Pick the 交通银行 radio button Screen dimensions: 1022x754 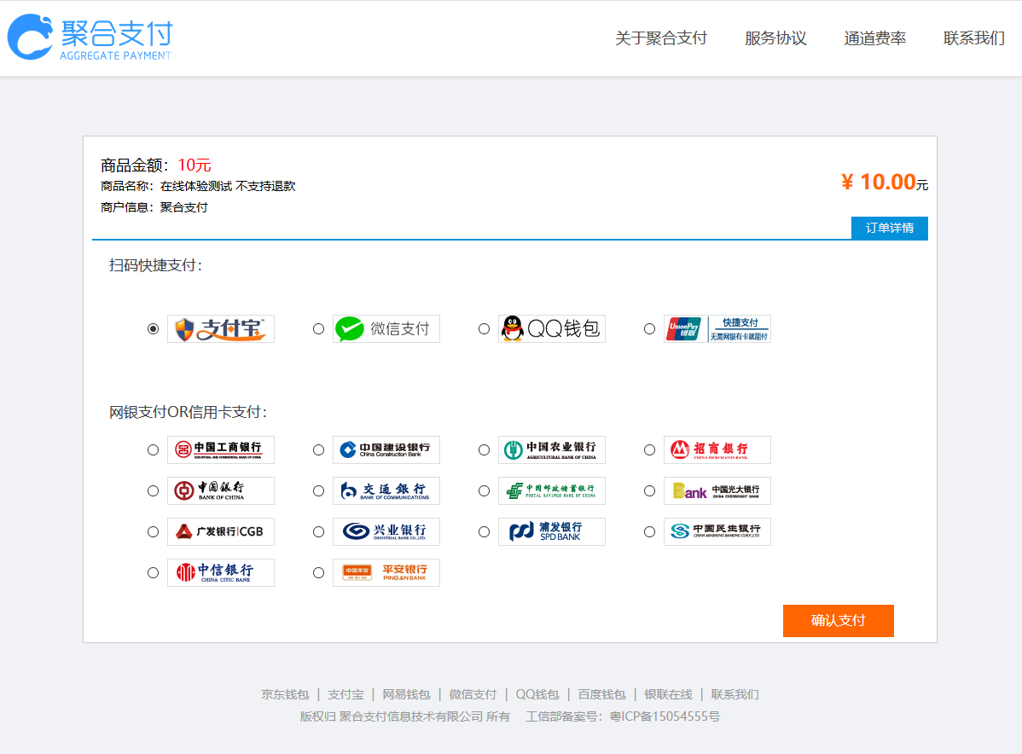click(319, 490)
